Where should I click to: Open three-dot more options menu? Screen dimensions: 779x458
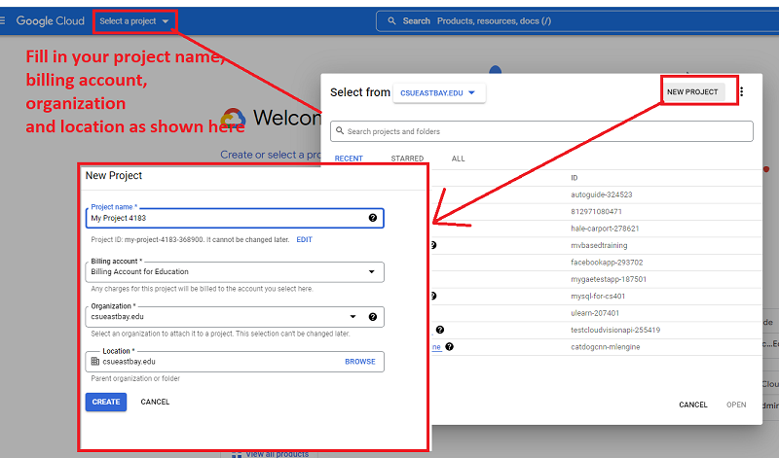[x=741, y=92]
